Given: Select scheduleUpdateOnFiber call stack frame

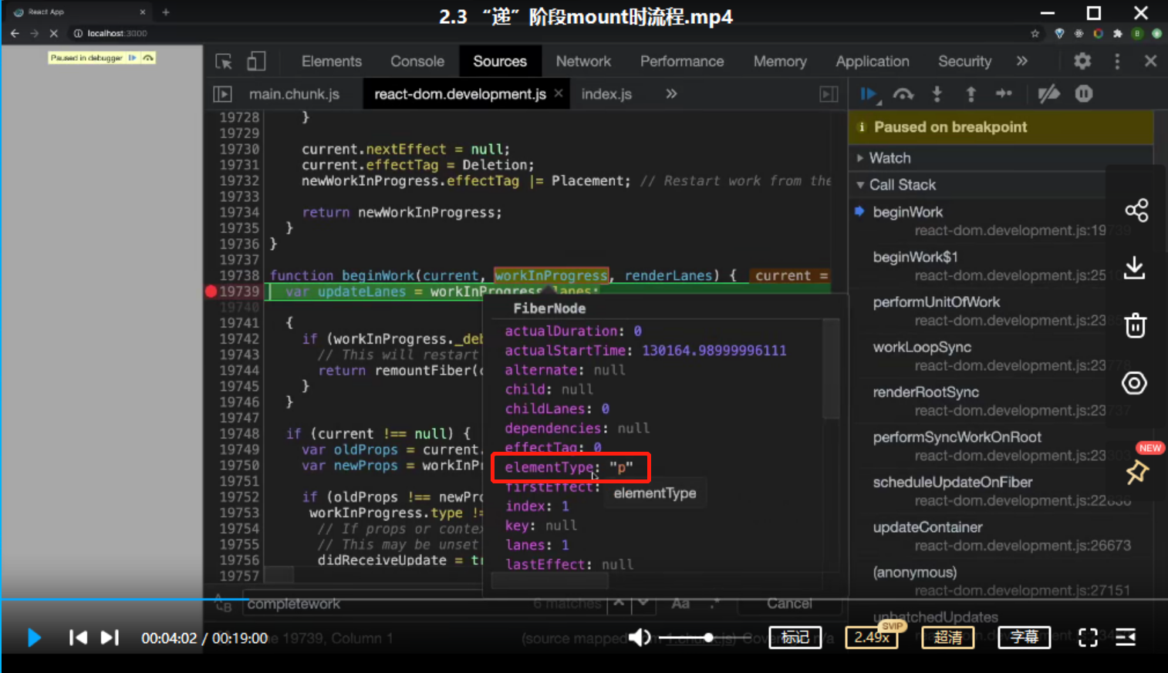Looking at the screenshot, I should click(953, 483).
